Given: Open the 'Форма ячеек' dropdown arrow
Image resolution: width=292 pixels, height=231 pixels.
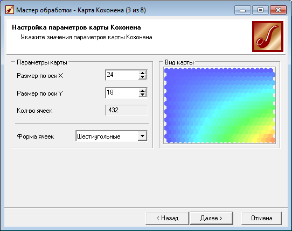Looking at the screenshot, I should [x=142, y=136].
